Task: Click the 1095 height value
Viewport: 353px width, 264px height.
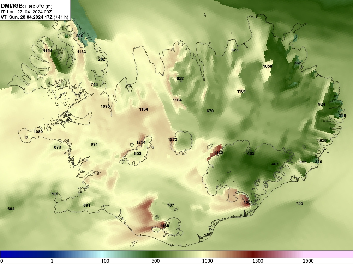Action: tap(105, 106)
